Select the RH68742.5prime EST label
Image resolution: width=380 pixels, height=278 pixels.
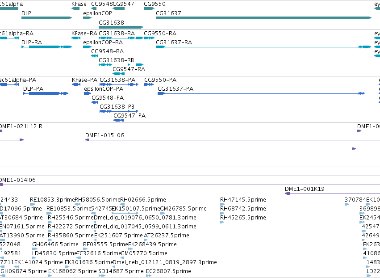pos(243,209)
